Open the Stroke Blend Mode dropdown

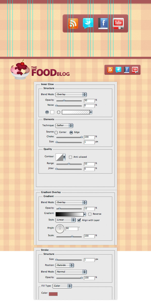tap(71, 272)
